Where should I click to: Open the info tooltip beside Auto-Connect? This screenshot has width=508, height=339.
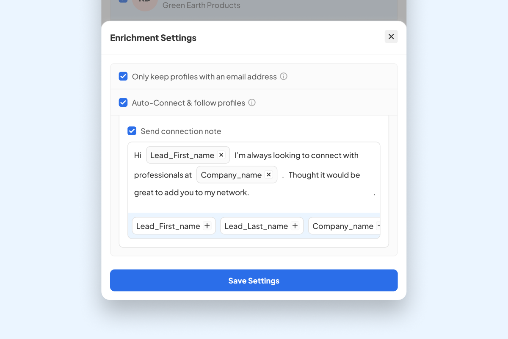[252, 103]
